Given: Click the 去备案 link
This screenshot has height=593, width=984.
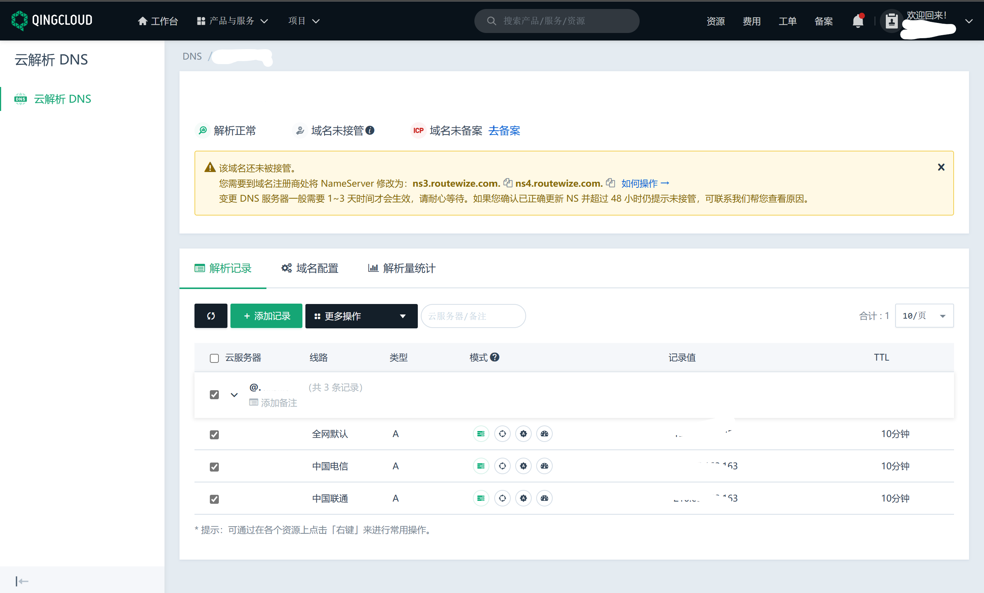Looking at the screenshot, I should coord(504,131).
